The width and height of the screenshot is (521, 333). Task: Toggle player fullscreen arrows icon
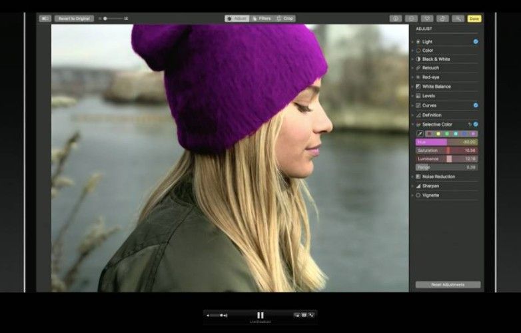[311, 315]
